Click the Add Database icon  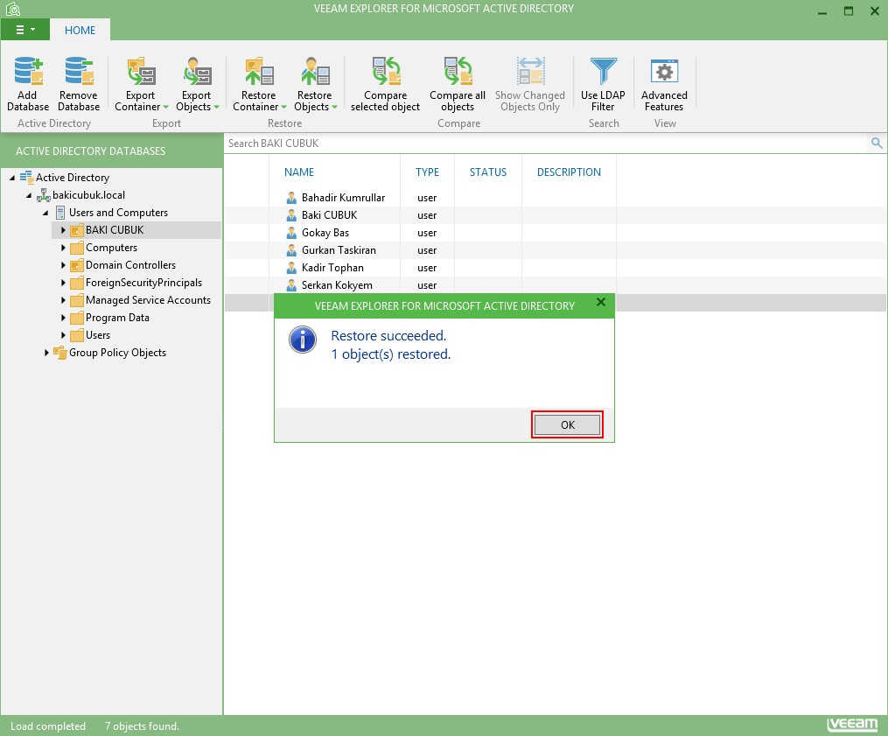(x=28, y=71)
